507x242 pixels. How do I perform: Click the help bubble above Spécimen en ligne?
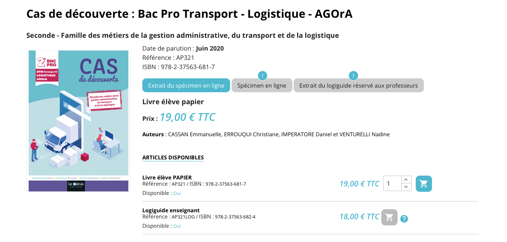pos(262,76)
